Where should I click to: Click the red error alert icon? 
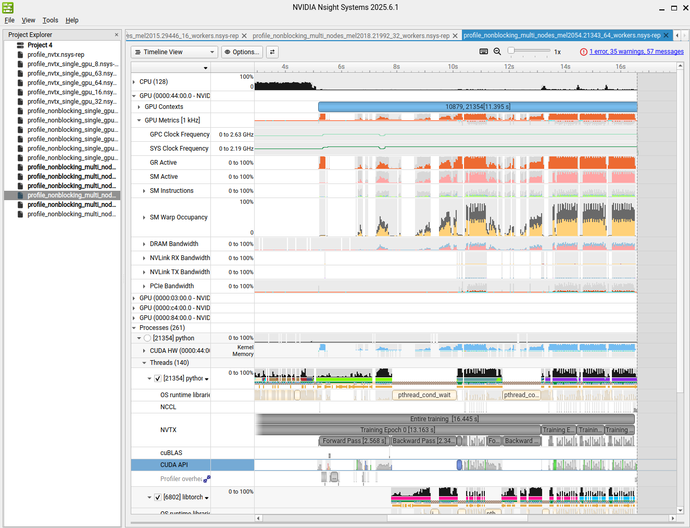pos(583,52)
